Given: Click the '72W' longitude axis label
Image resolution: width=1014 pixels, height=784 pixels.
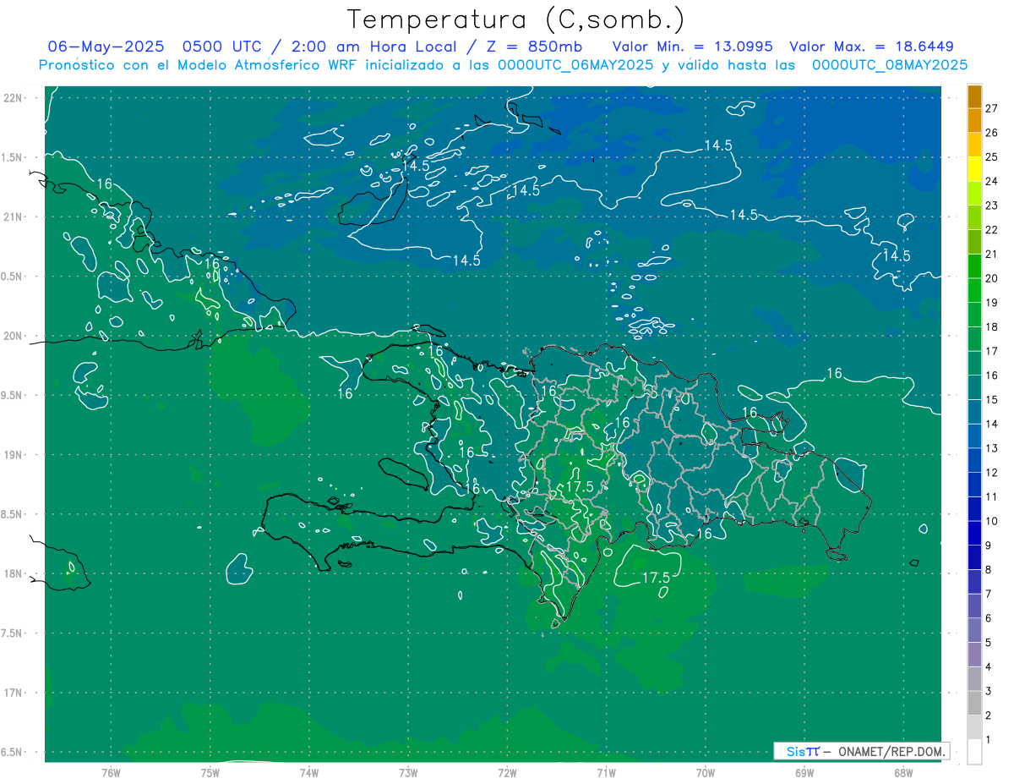Looking at the screenshot, I should click(507, 772).
